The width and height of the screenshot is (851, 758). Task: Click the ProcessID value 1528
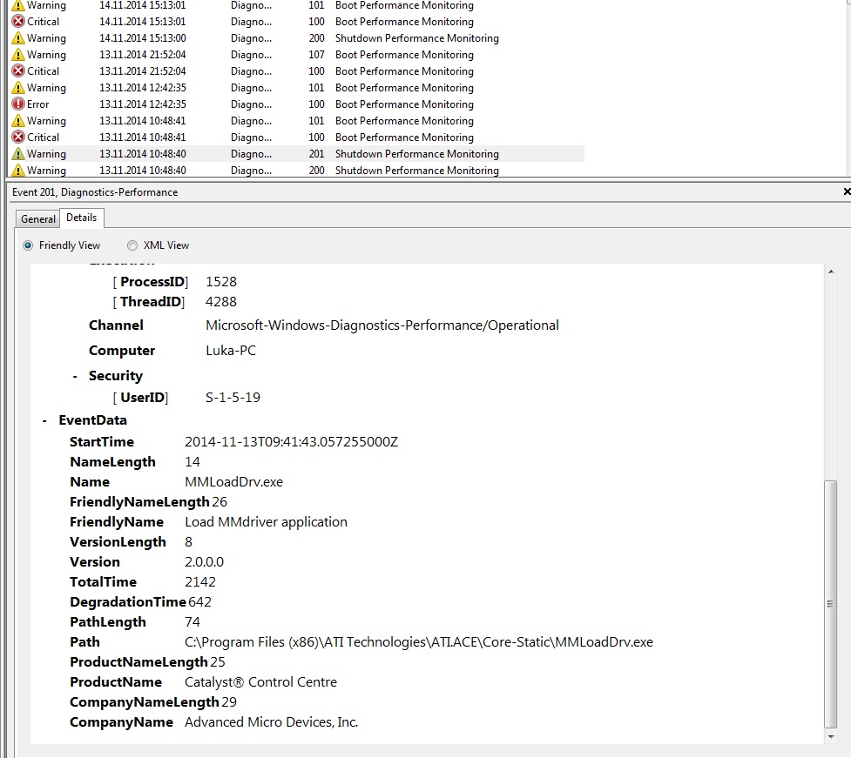[221, 282]
